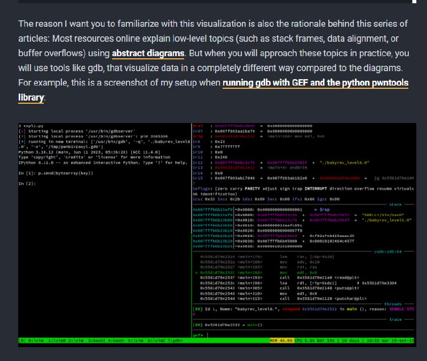Click the yellow MEM 46.6% status indicator
This screenshot has width=427, height=361.
[282, 340]
